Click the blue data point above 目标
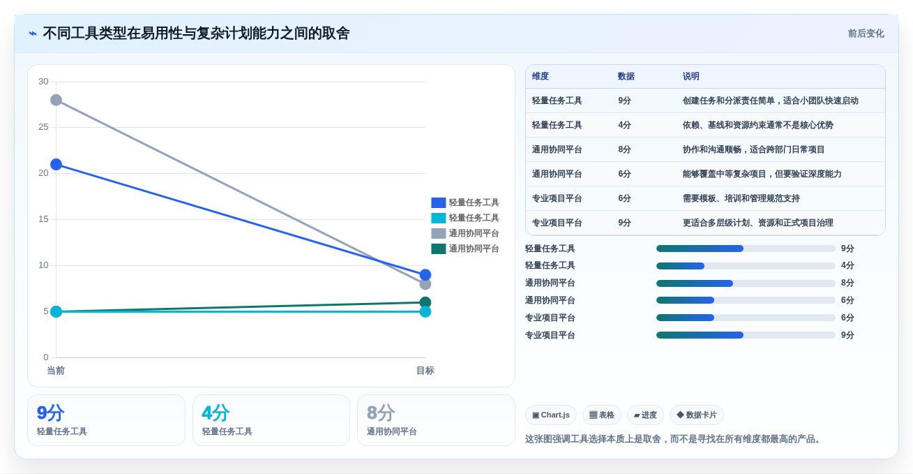The width and height of the screenshot is (913, 474). [x=425, y=274]
